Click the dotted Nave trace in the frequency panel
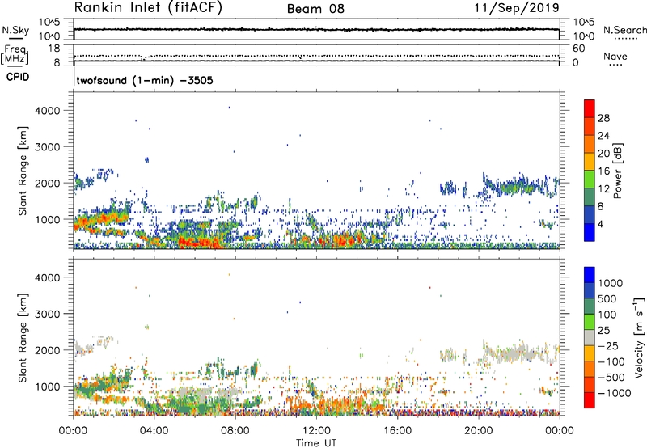This screenshot has width=647, height=448. pos(316,56)
